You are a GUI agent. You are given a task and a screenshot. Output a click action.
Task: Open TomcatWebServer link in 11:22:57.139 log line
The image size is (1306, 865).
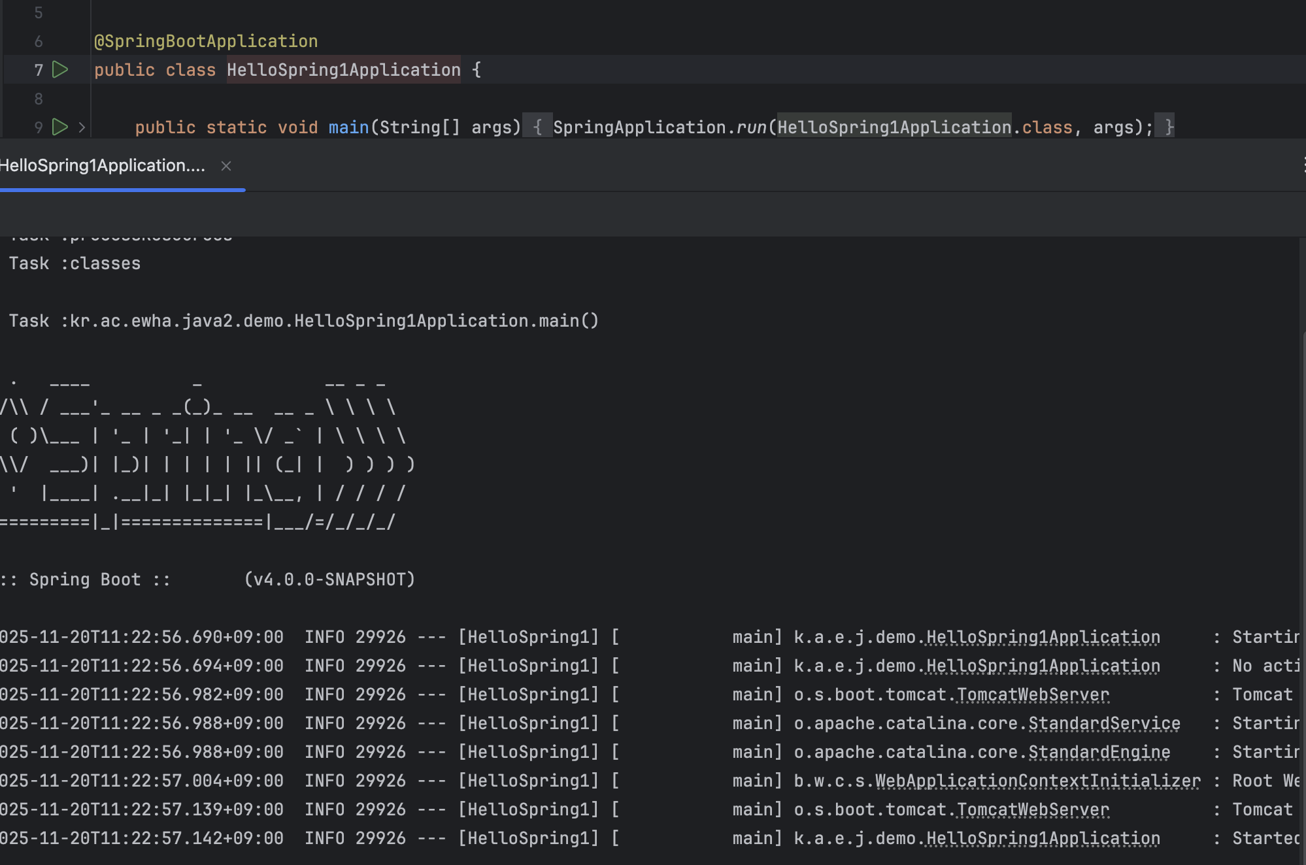[1033, 809]
